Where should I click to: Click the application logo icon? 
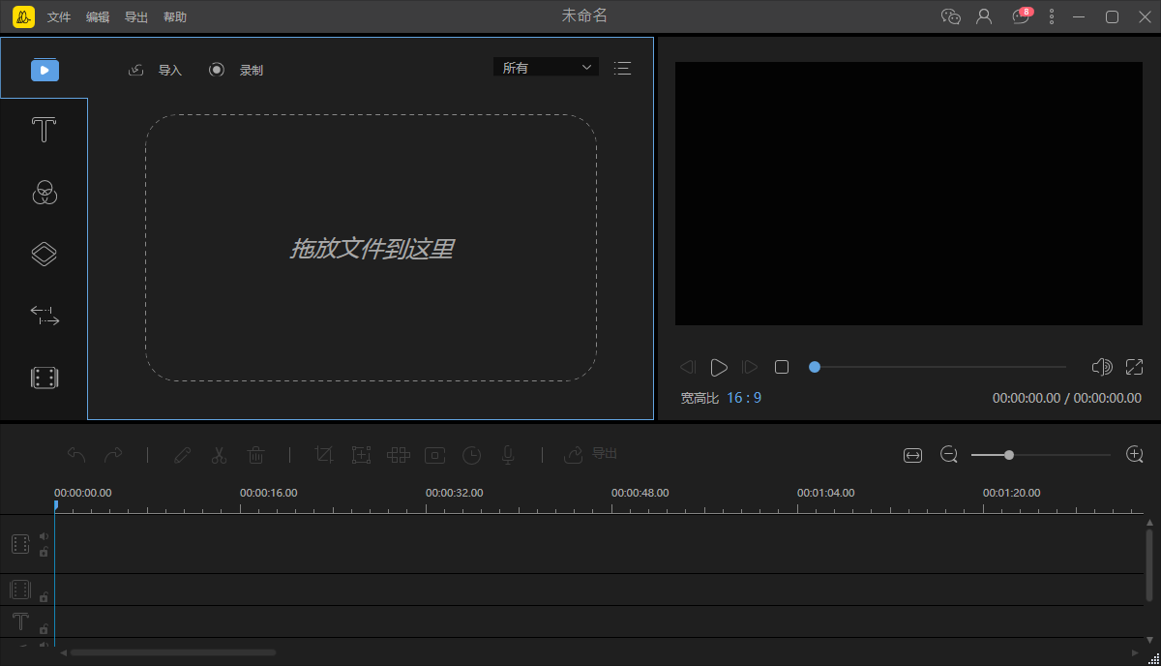(24, 16)
